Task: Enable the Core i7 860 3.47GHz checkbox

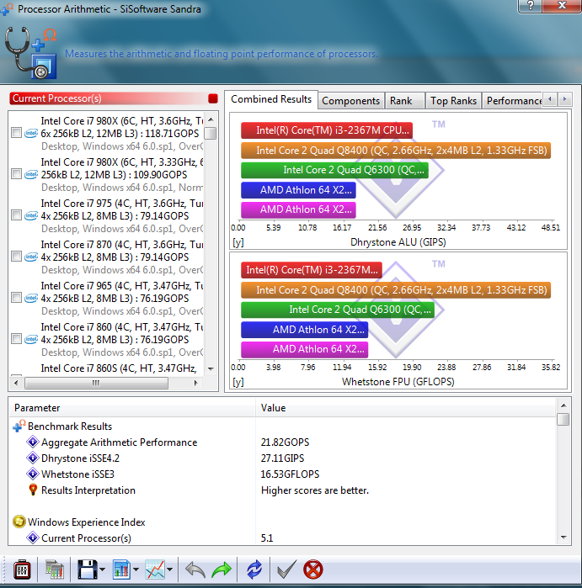Action: [x=16, y=339]
